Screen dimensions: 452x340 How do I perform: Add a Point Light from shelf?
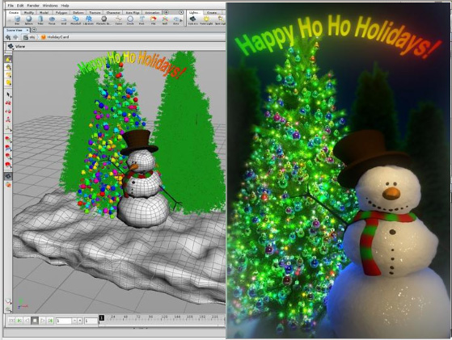(206, 20)
